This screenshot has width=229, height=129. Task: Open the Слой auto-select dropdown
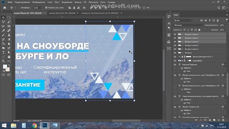pos(38,8)
